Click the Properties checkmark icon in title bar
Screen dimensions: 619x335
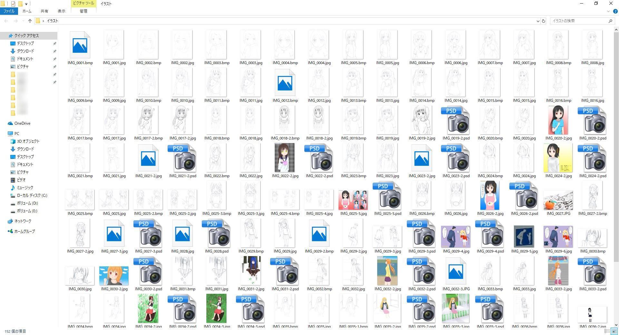coord(13,4)
